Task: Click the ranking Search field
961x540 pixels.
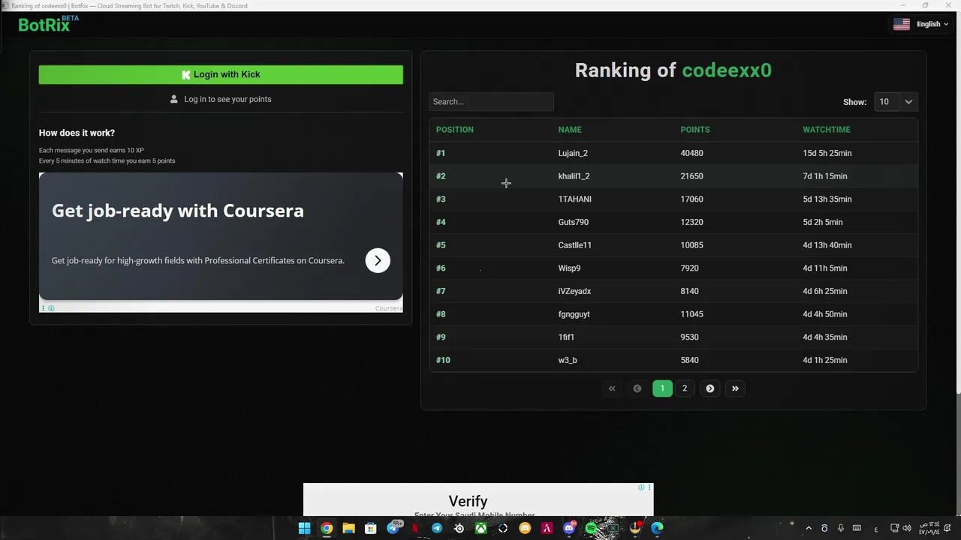Action: tap(491, 101)
